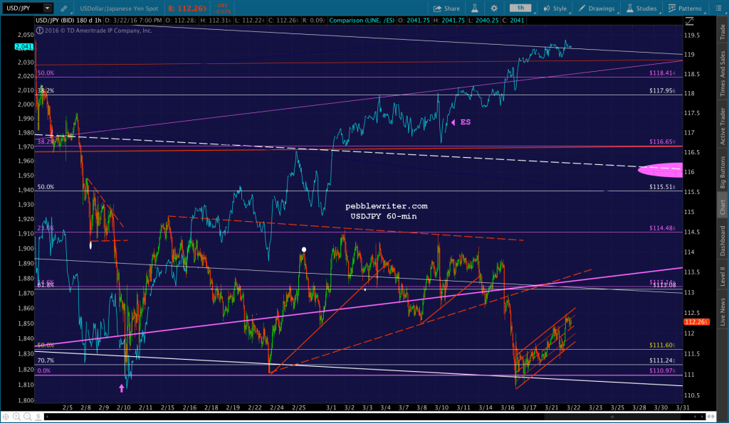Image resolution: width=729 pixels, height=423 pixels.
Task: Click the pebblewriter.com text annotation
Action: tap(387, 206)
